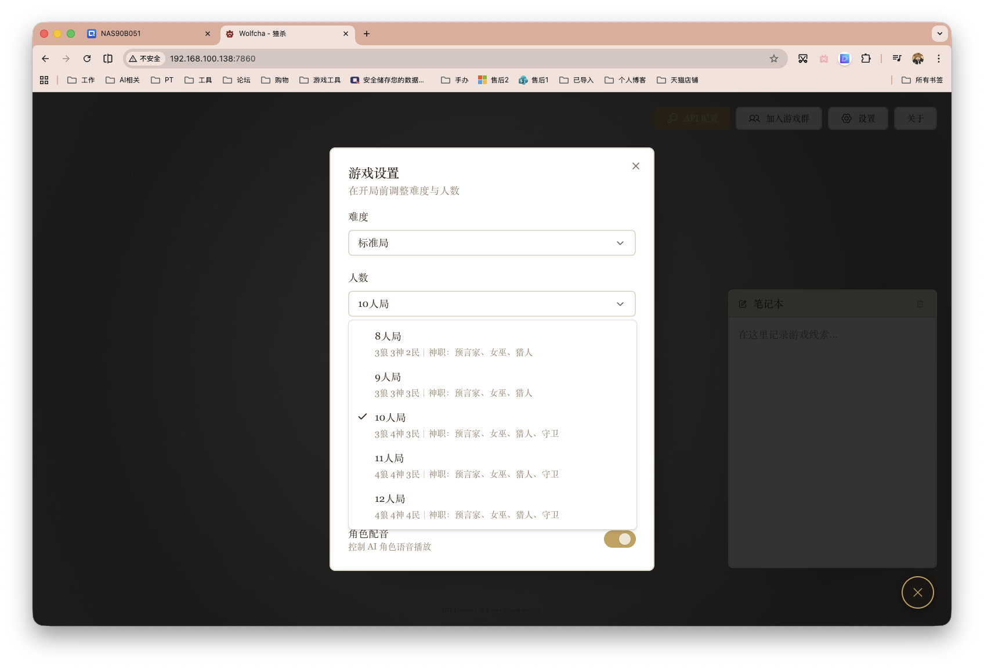Open the bilibili extension icon

(x=824, y=59)
